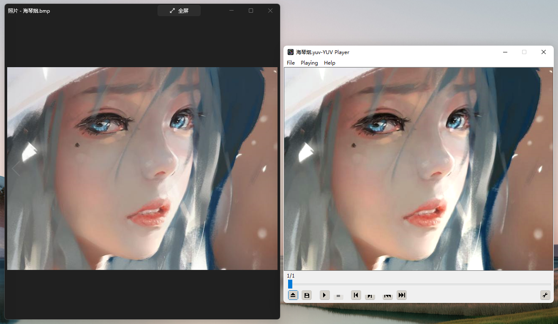Click the 全屏 fullscreen button in Photos window
This screenshot has height=324, width=558.
coord(179,11)
